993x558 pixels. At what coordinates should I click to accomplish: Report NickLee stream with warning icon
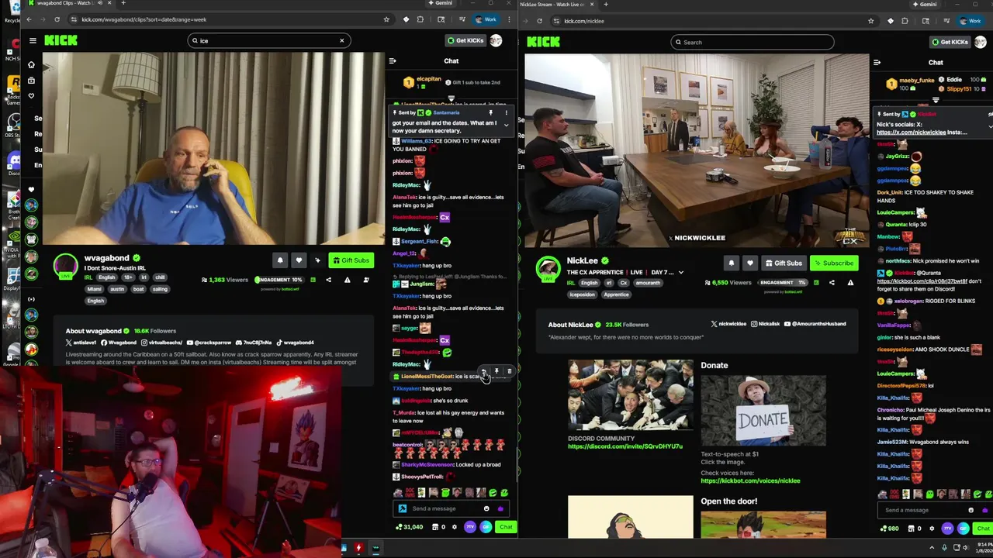coord(850,283)
